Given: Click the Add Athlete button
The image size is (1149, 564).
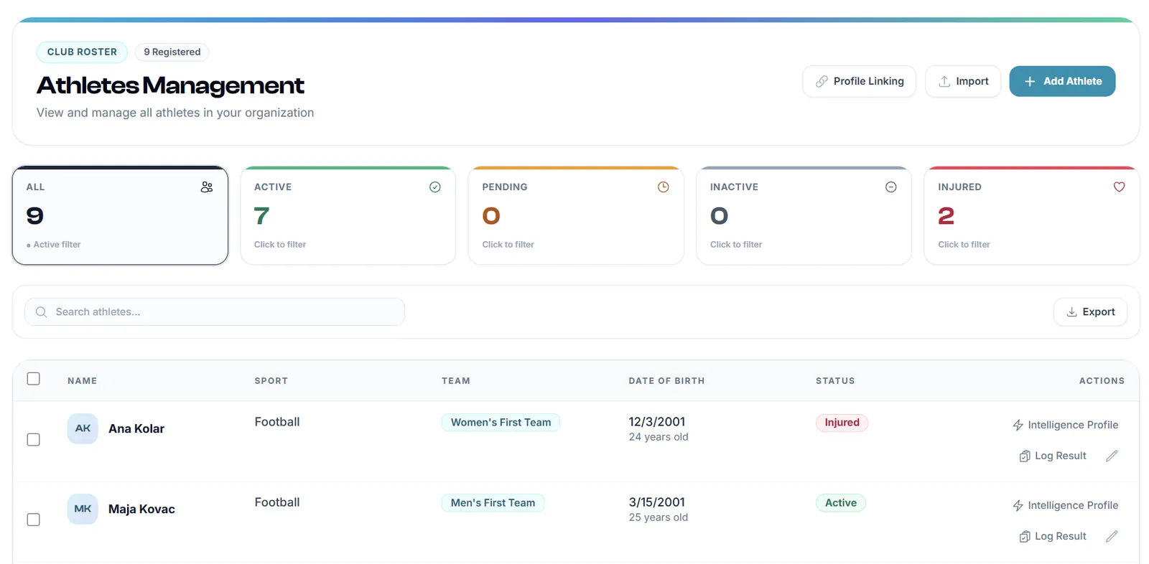Looking at the screenshot, I should click(x=1062, y=81).
